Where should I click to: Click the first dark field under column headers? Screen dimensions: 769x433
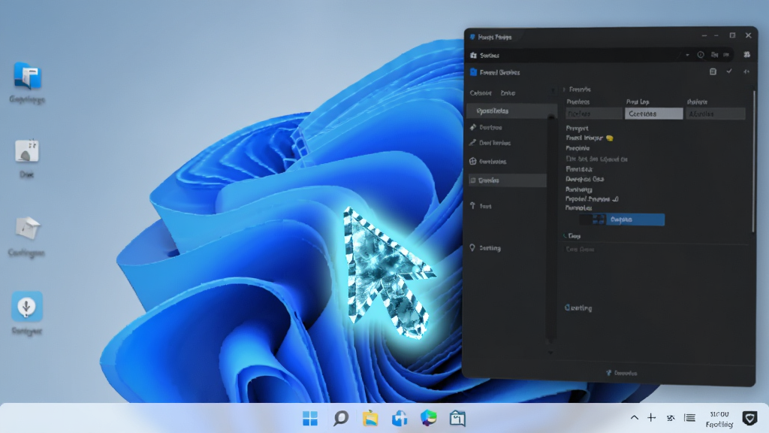[x=594, y=114]
